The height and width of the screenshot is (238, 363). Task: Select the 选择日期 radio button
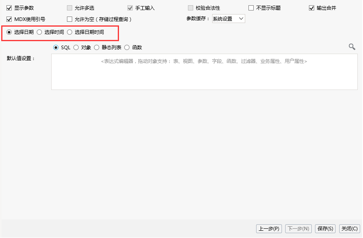point(9,32)
